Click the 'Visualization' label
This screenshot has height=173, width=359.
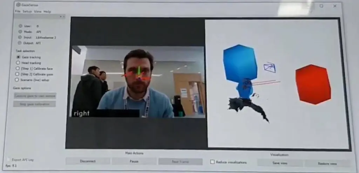(279, 155)
